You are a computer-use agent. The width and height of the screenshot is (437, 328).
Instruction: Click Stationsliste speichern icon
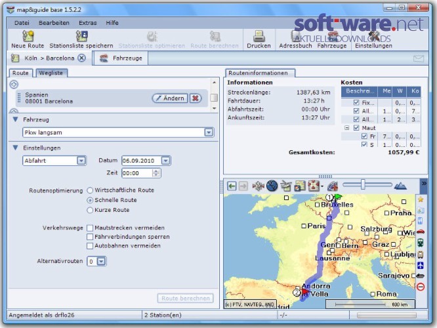point(81,35)
